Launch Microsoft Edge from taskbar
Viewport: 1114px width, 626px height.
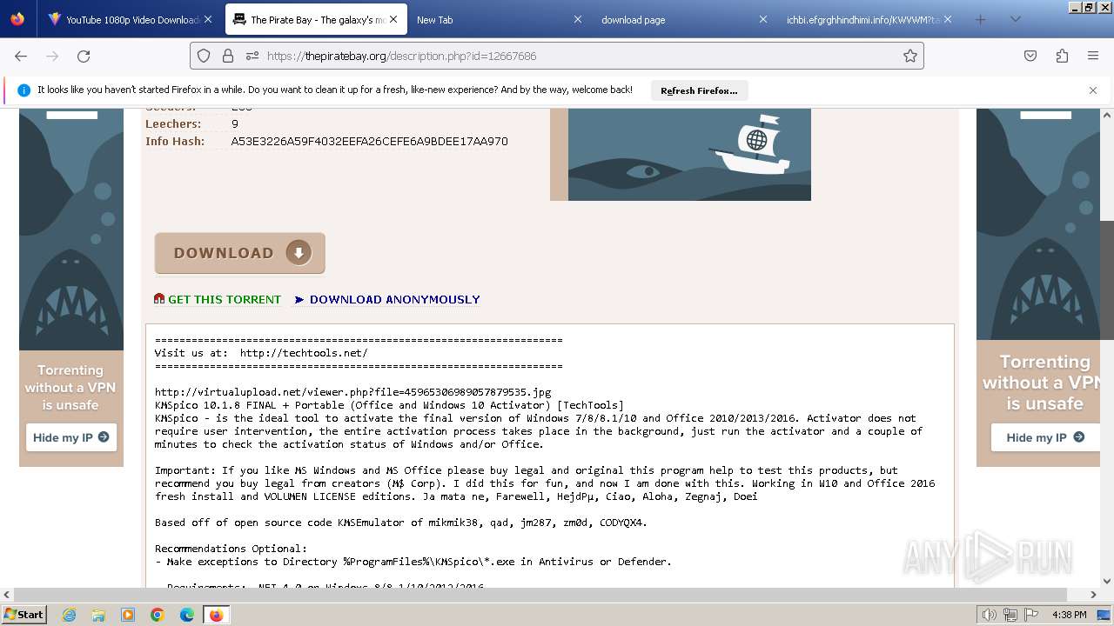[x=187, y=615]
